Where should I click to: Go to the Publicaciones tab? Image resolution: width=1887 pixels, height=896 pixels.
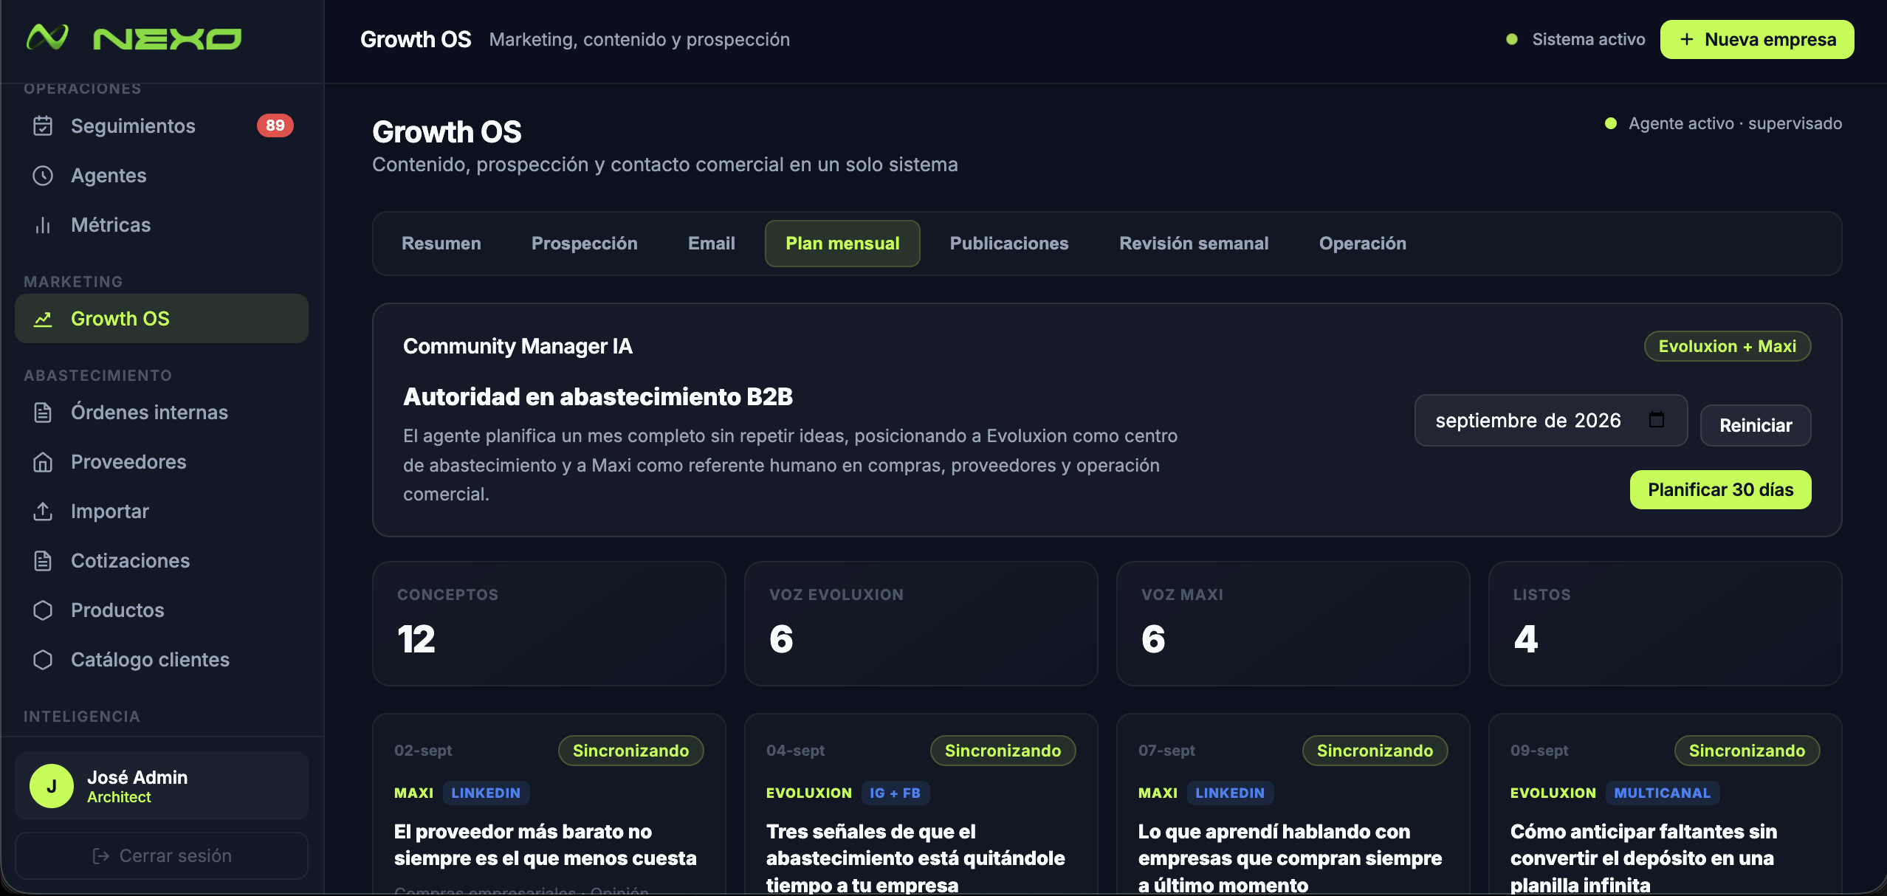1009,244
